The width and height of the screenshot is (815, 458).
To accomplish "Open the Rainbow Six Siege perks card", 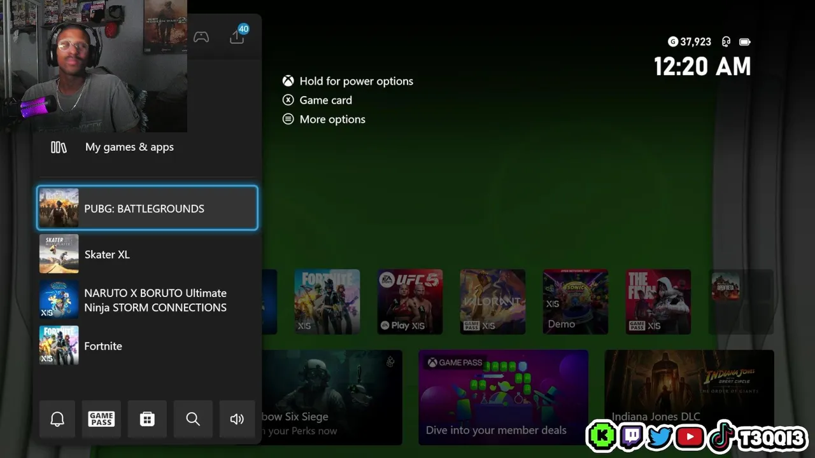I will pos(332,398).
